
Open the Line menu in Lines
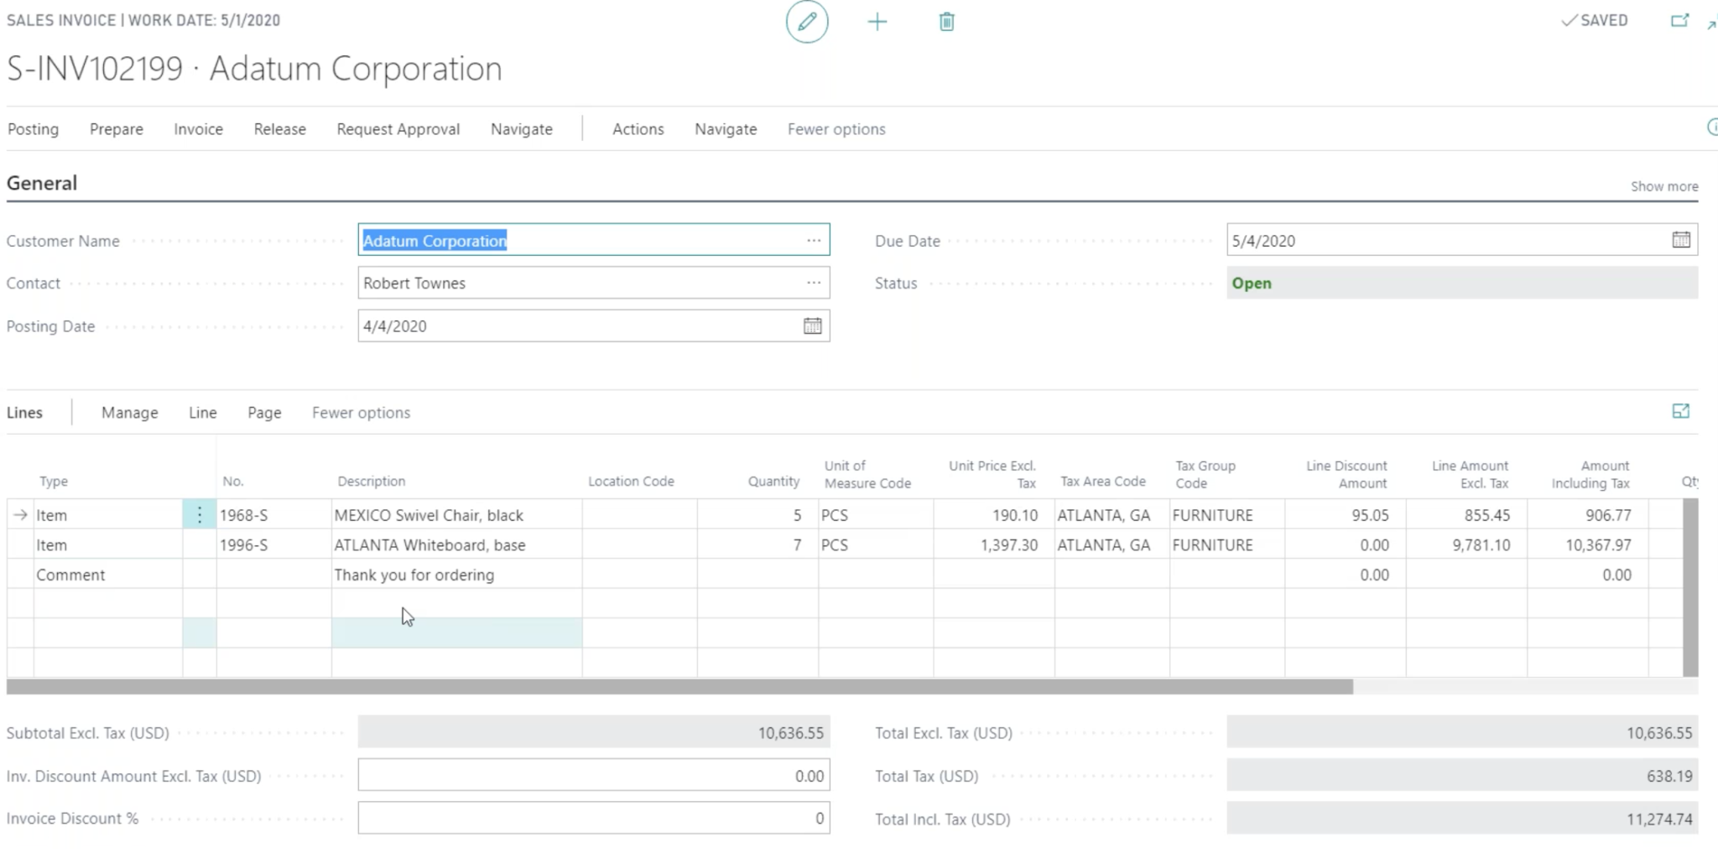click(203, 413)
